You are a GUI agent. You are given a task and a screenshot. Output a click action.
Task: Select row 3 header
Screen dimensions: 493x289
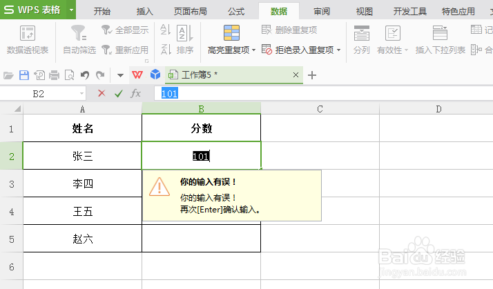11,183
